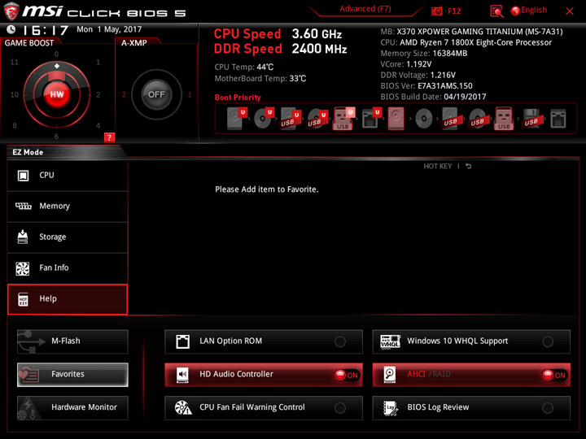Turn off the HD Audio Controller
This screenshot has height=439, width=586.
[264, 375]
